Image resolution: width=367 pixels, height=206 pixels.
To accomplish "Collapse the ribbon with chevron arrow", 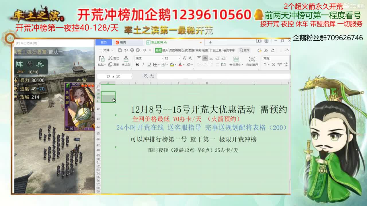I will (x=287, y=50).
